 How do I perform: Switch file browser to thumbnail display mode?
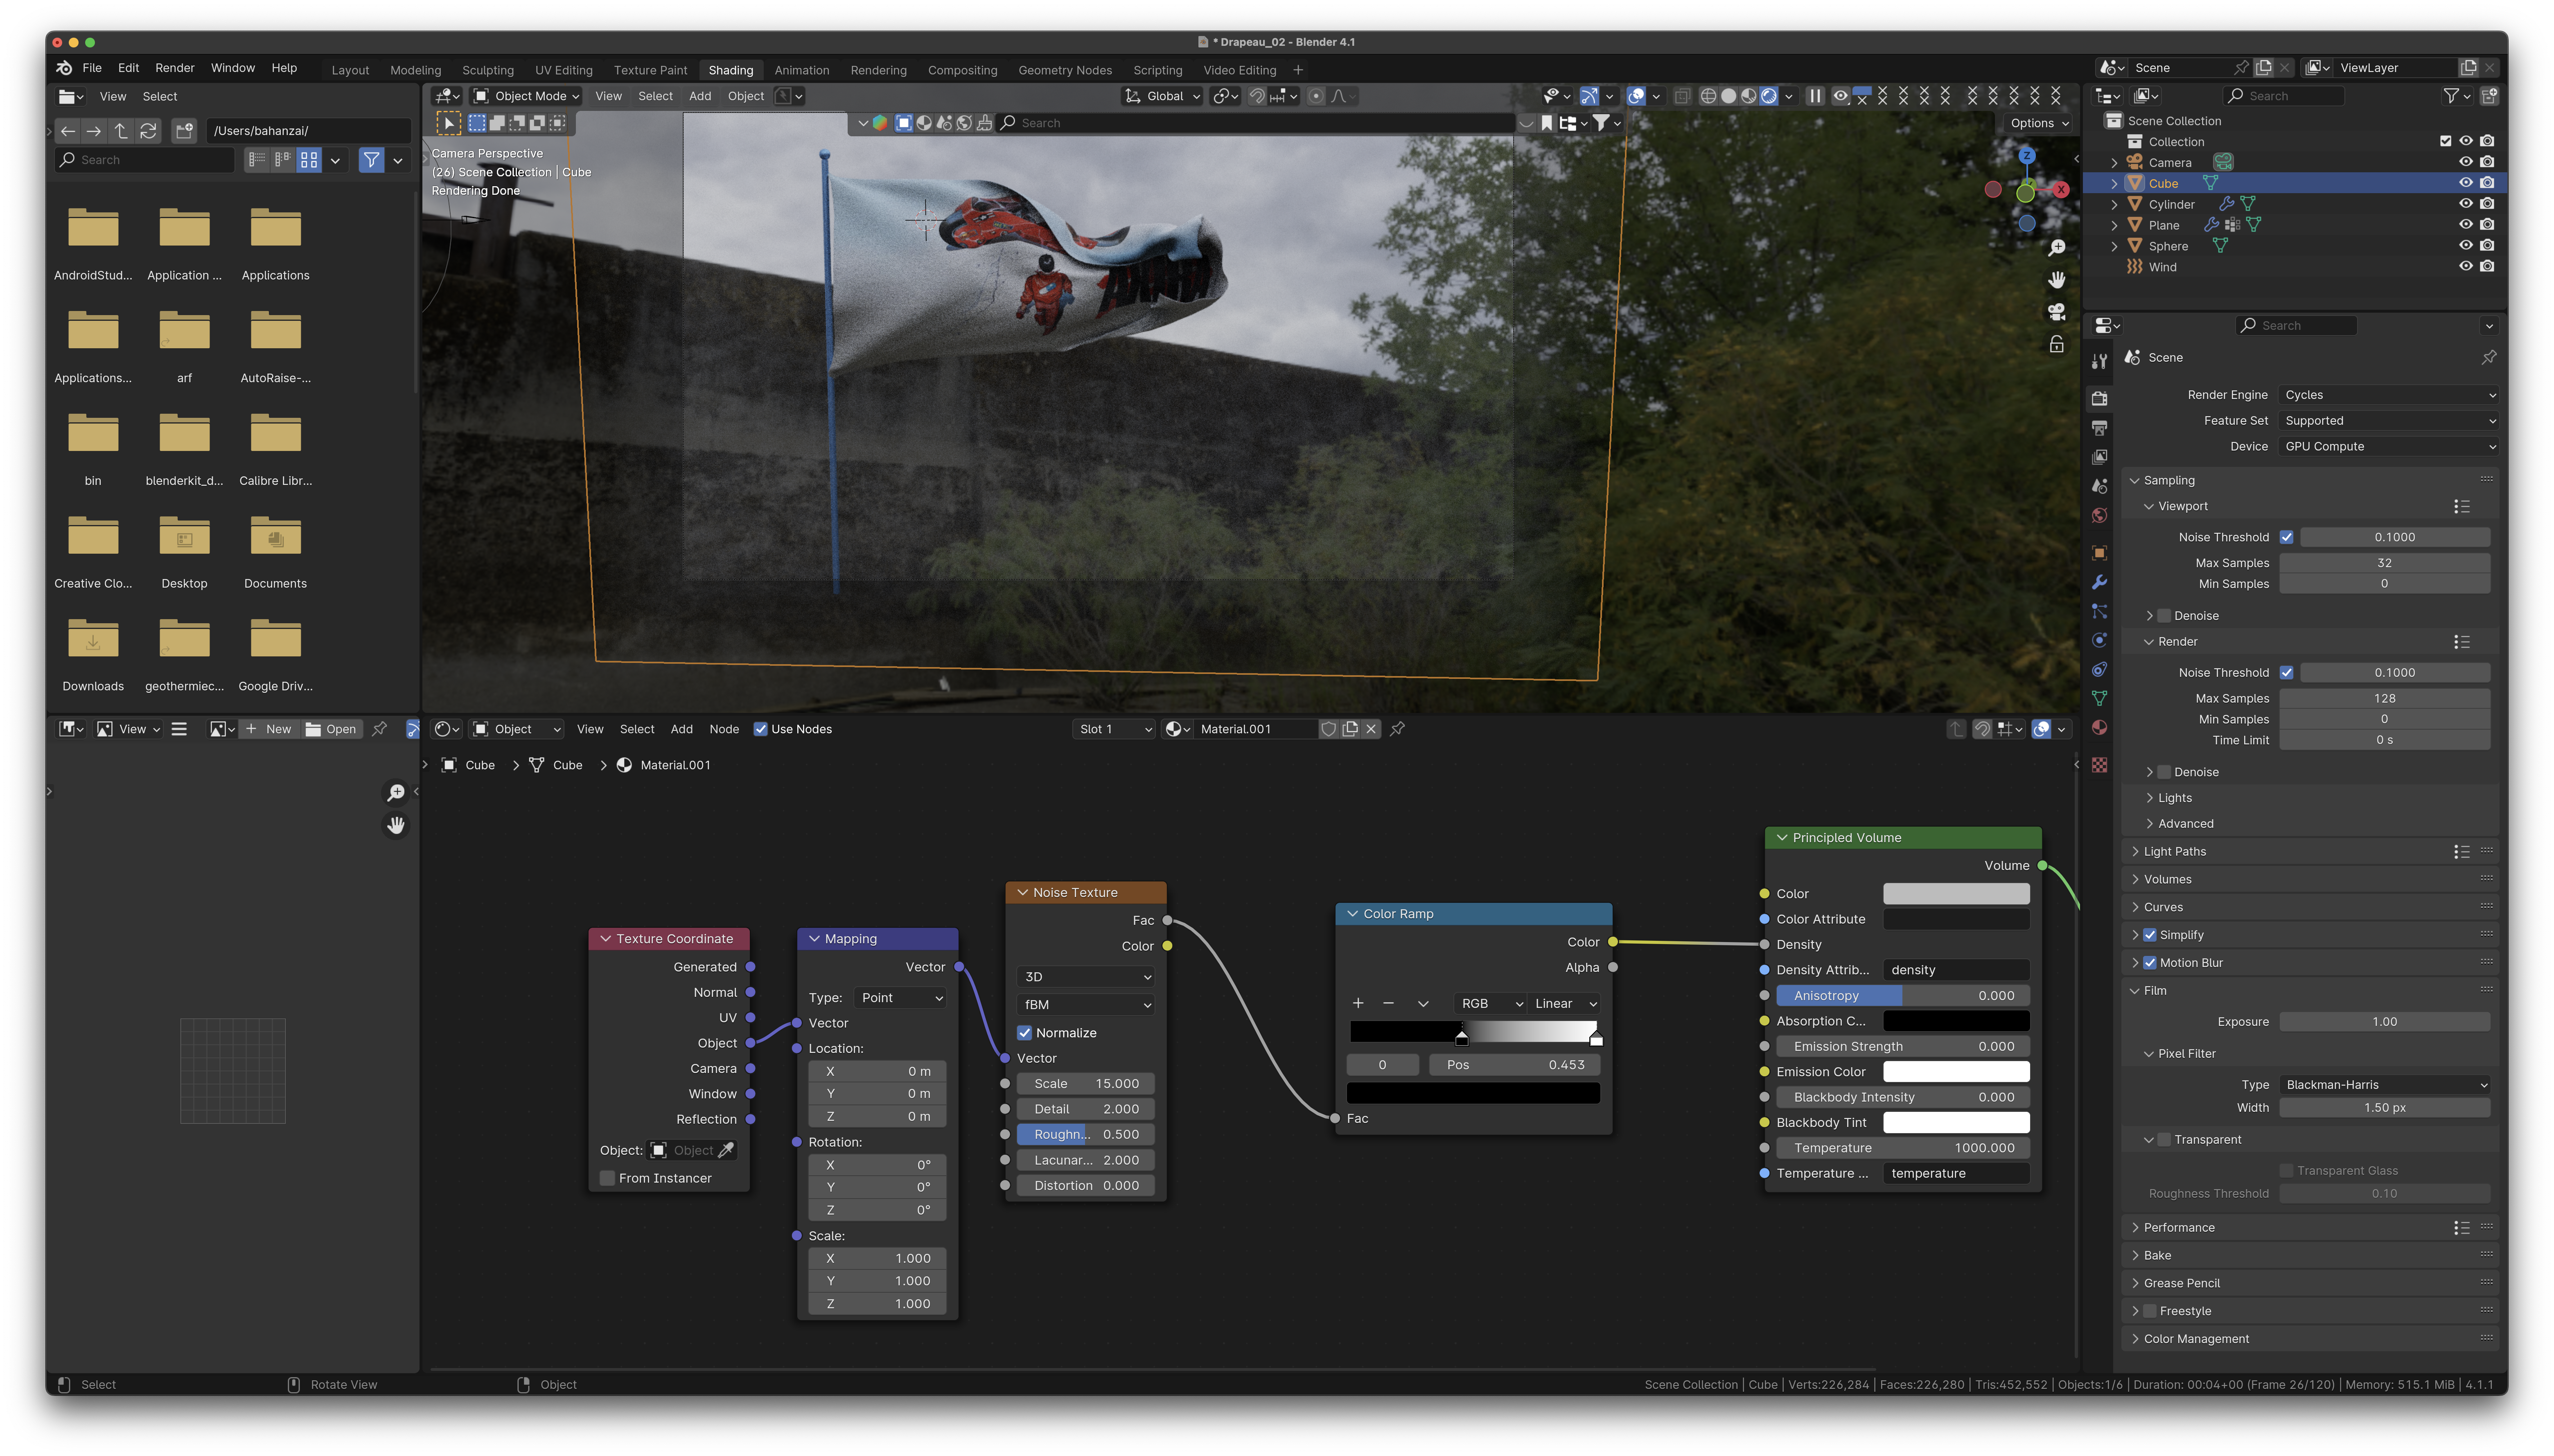point(309,160)
